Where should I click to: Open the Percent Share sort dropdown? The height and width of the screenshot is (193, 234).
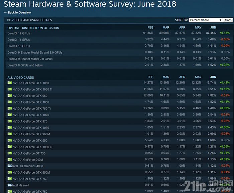(206, 20)
